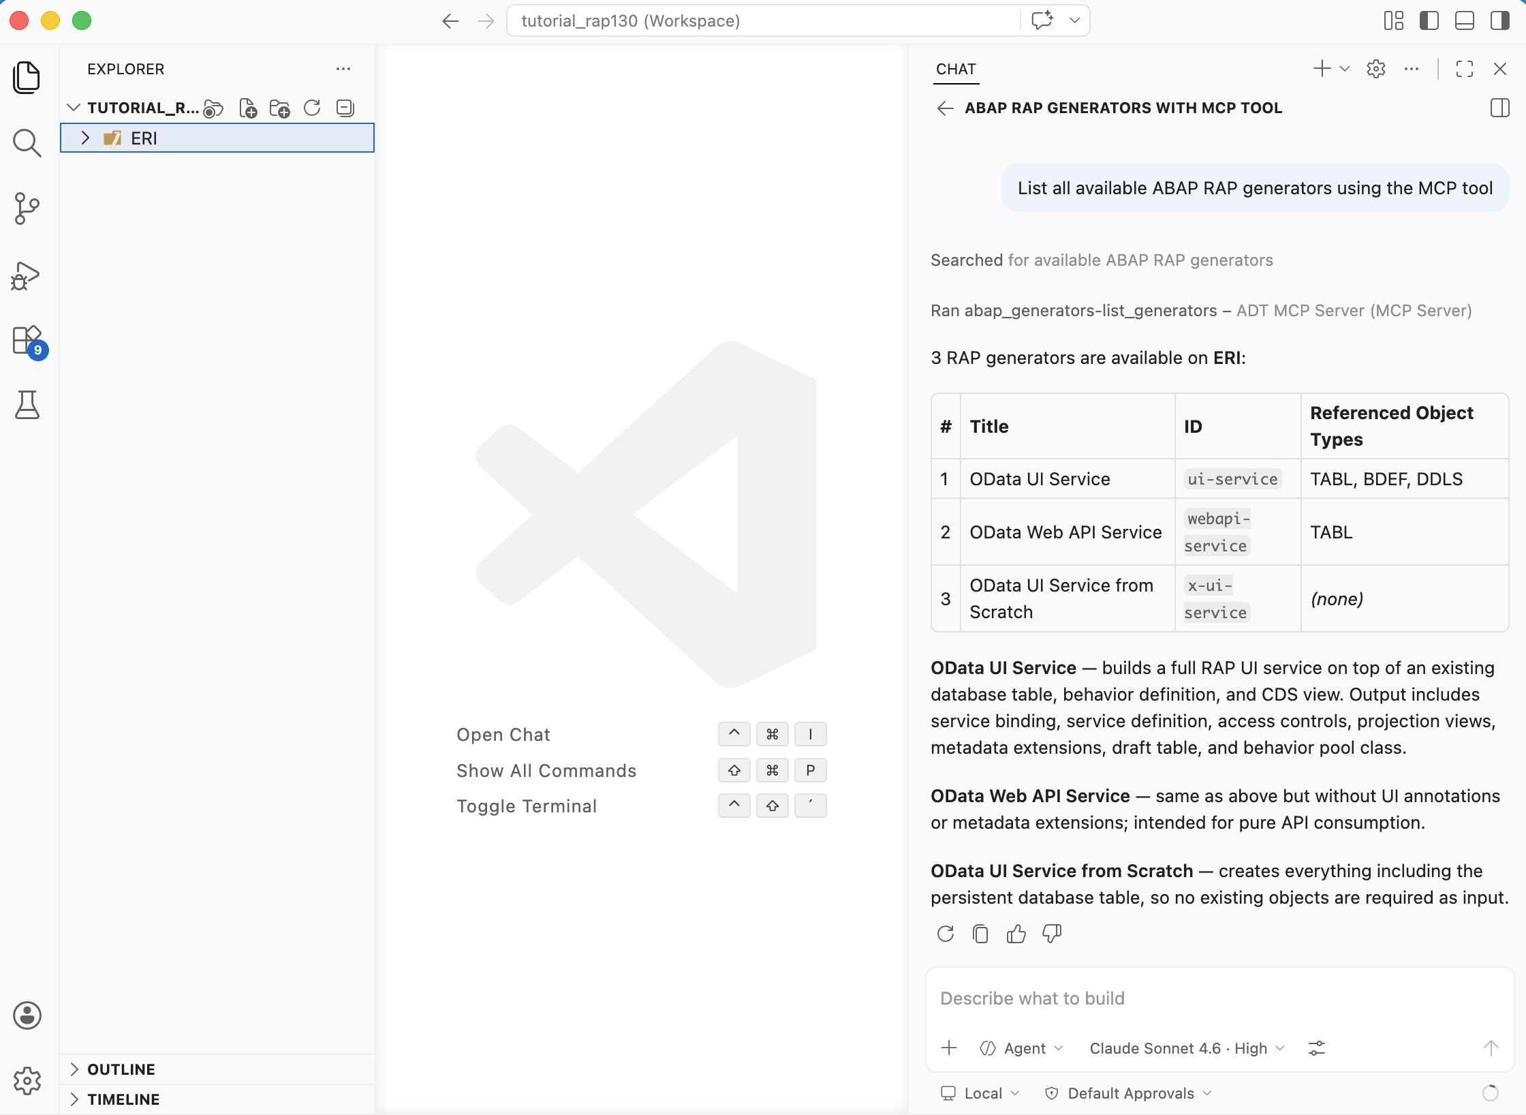Retry the chat response

946,934
